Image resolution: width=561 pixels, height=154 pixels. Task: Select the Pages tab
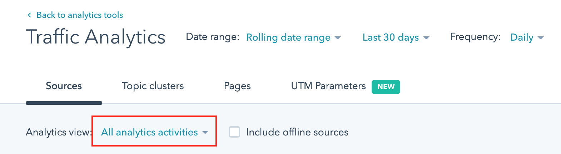[x=237, y=86]
